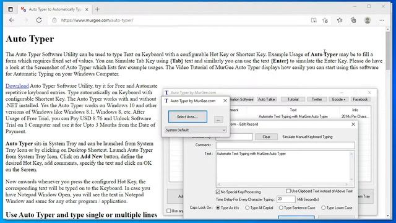
Task: Click the page vertical scrollbar thumb
Action: click(x=388, y=50)
